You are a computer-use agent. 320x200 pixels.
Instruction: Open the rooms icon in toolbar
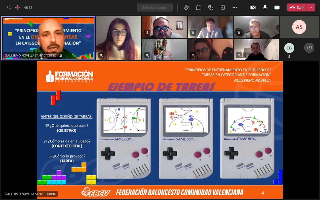click(x=223, y=7)
